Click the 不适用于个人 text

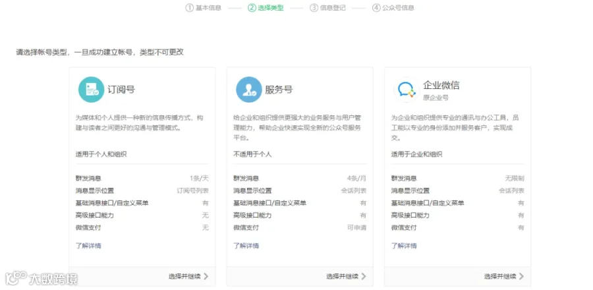coord(252,154)
